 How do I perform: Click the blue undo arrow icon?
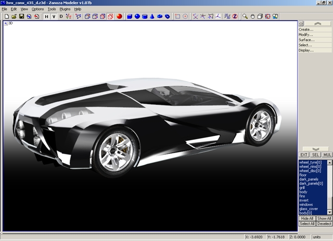pyautogui.click(x=29, y=16)
